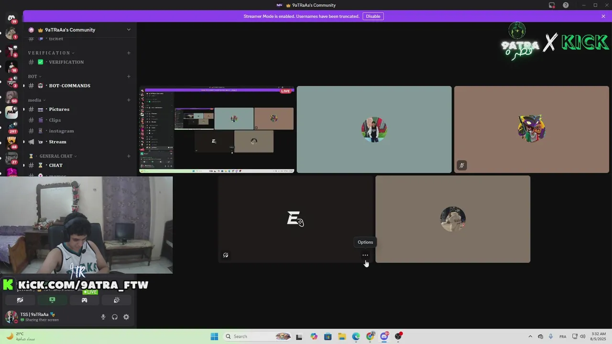Screen dimensions: 612x344
Task: Open OBS Studio from taskbar
Action: tap(398, 336)
